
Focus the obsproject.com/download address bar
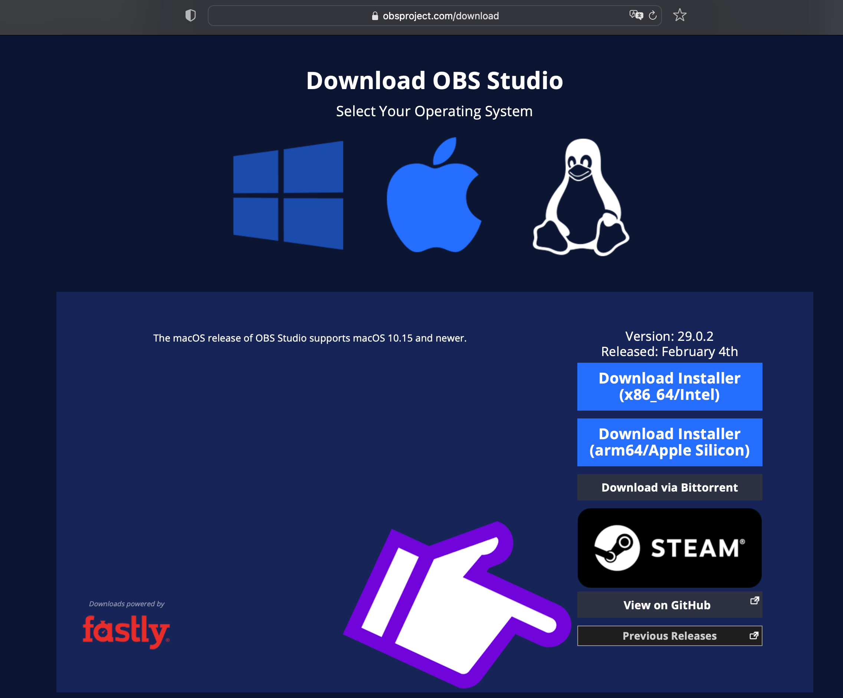pos(434,16)
